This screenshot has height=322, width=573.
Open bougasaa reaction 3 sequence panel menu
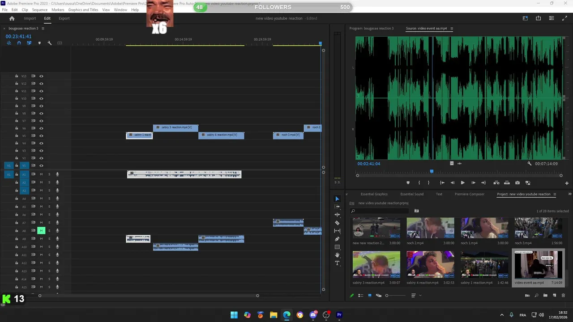(x=43, y=28)
